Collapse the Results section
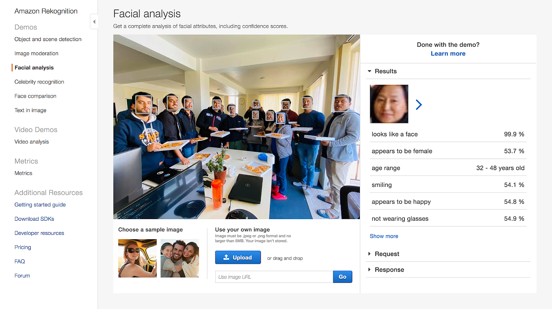This screenshot has height=309, width=552. point(369,71)
